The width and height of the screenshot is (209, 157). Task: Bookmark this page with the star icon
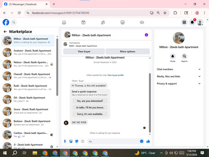pyautogui.click(x=165, y=13)
